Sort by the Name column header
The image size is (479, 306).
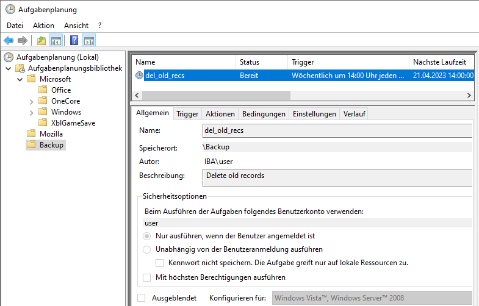tap(184, 62)
